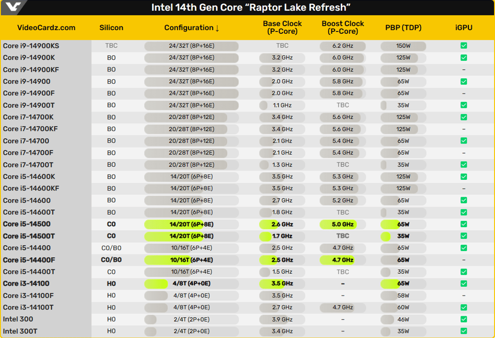The image size is (495, 338).
Task: Click the VideoCardz logo in the title bar
Action: point(13,7)
